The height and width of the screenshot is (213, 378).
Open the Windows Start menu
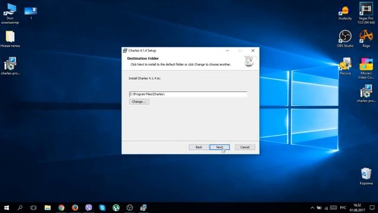tap(6, 208)
